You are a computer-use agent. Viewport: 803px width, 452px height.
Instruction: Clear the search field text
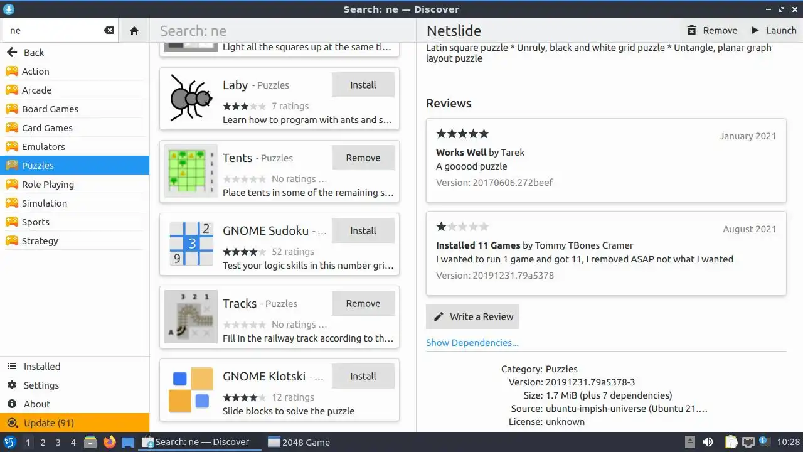(x=109, y=30)
